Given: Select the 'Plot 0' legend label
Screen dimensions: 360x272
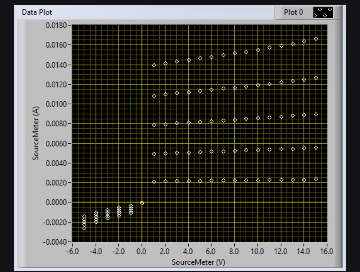Looking at the screenshot, I should [293, 12].
